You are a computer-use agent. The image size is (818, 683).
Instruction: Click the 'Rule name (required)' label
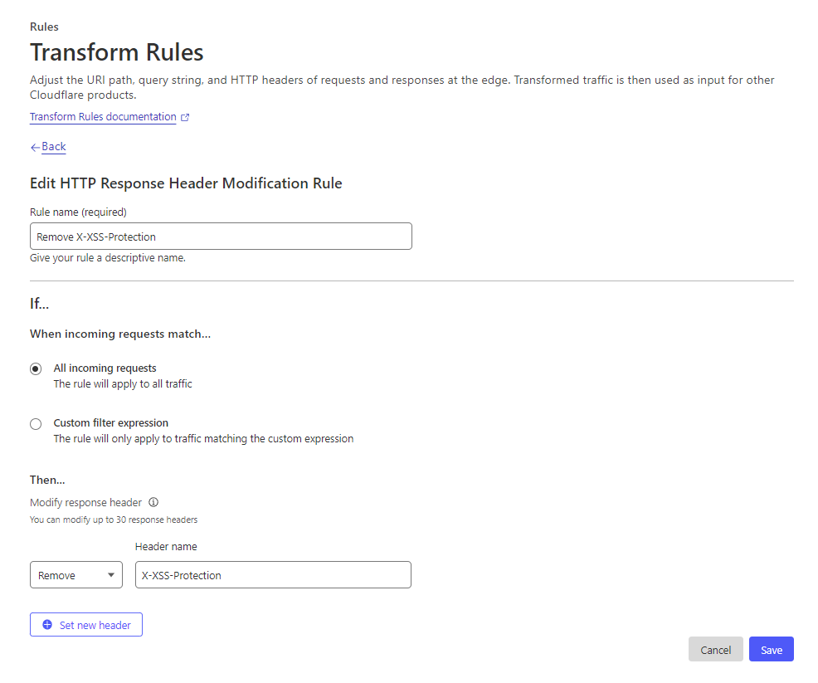tap(78, 212)
